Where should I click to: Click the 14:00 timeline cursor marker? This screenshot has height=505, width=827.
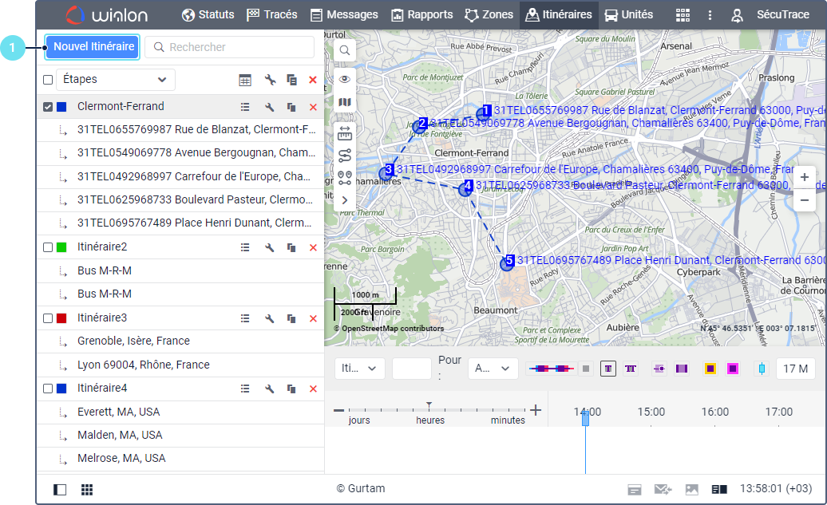coord(585,419)
